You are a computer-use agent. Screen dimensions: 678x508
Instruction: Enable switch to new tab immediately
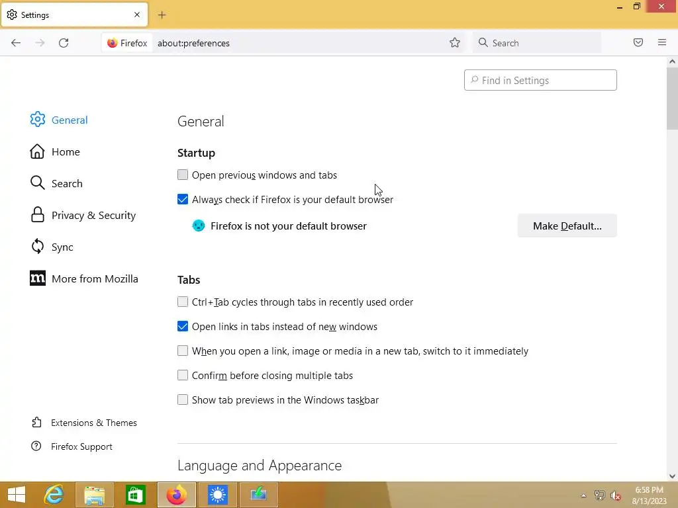[183, 351]
